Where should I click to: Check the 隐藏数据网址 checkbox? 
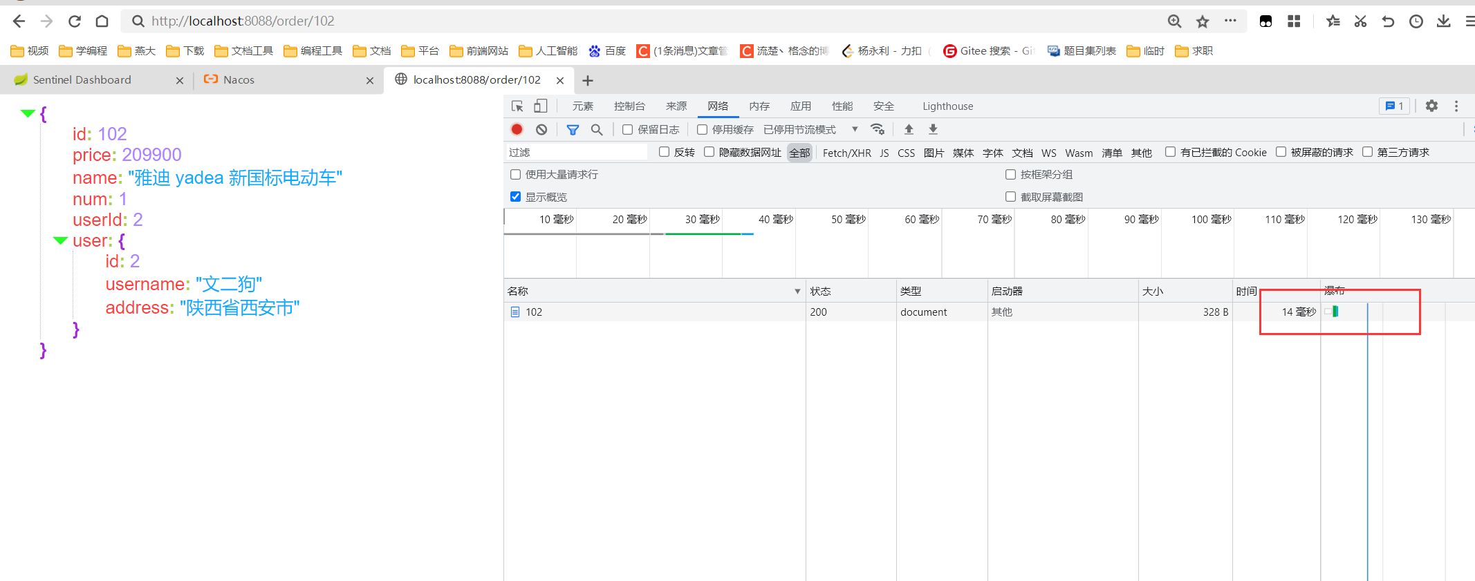[709, 152]
